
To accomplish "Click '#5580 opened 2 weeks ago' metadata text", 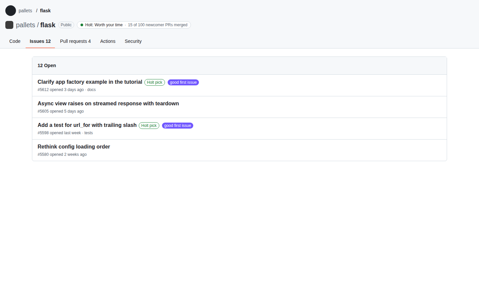I will tap(62, 154).
